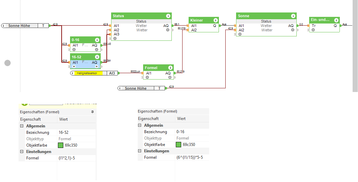Click info icon on Kleiner block

click(216, 20)
